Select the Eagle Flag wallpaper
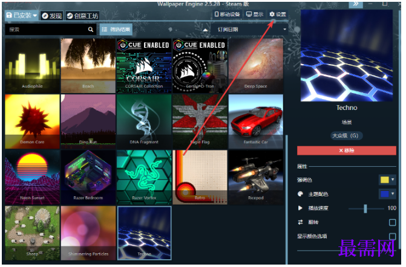 click(200, 121)
